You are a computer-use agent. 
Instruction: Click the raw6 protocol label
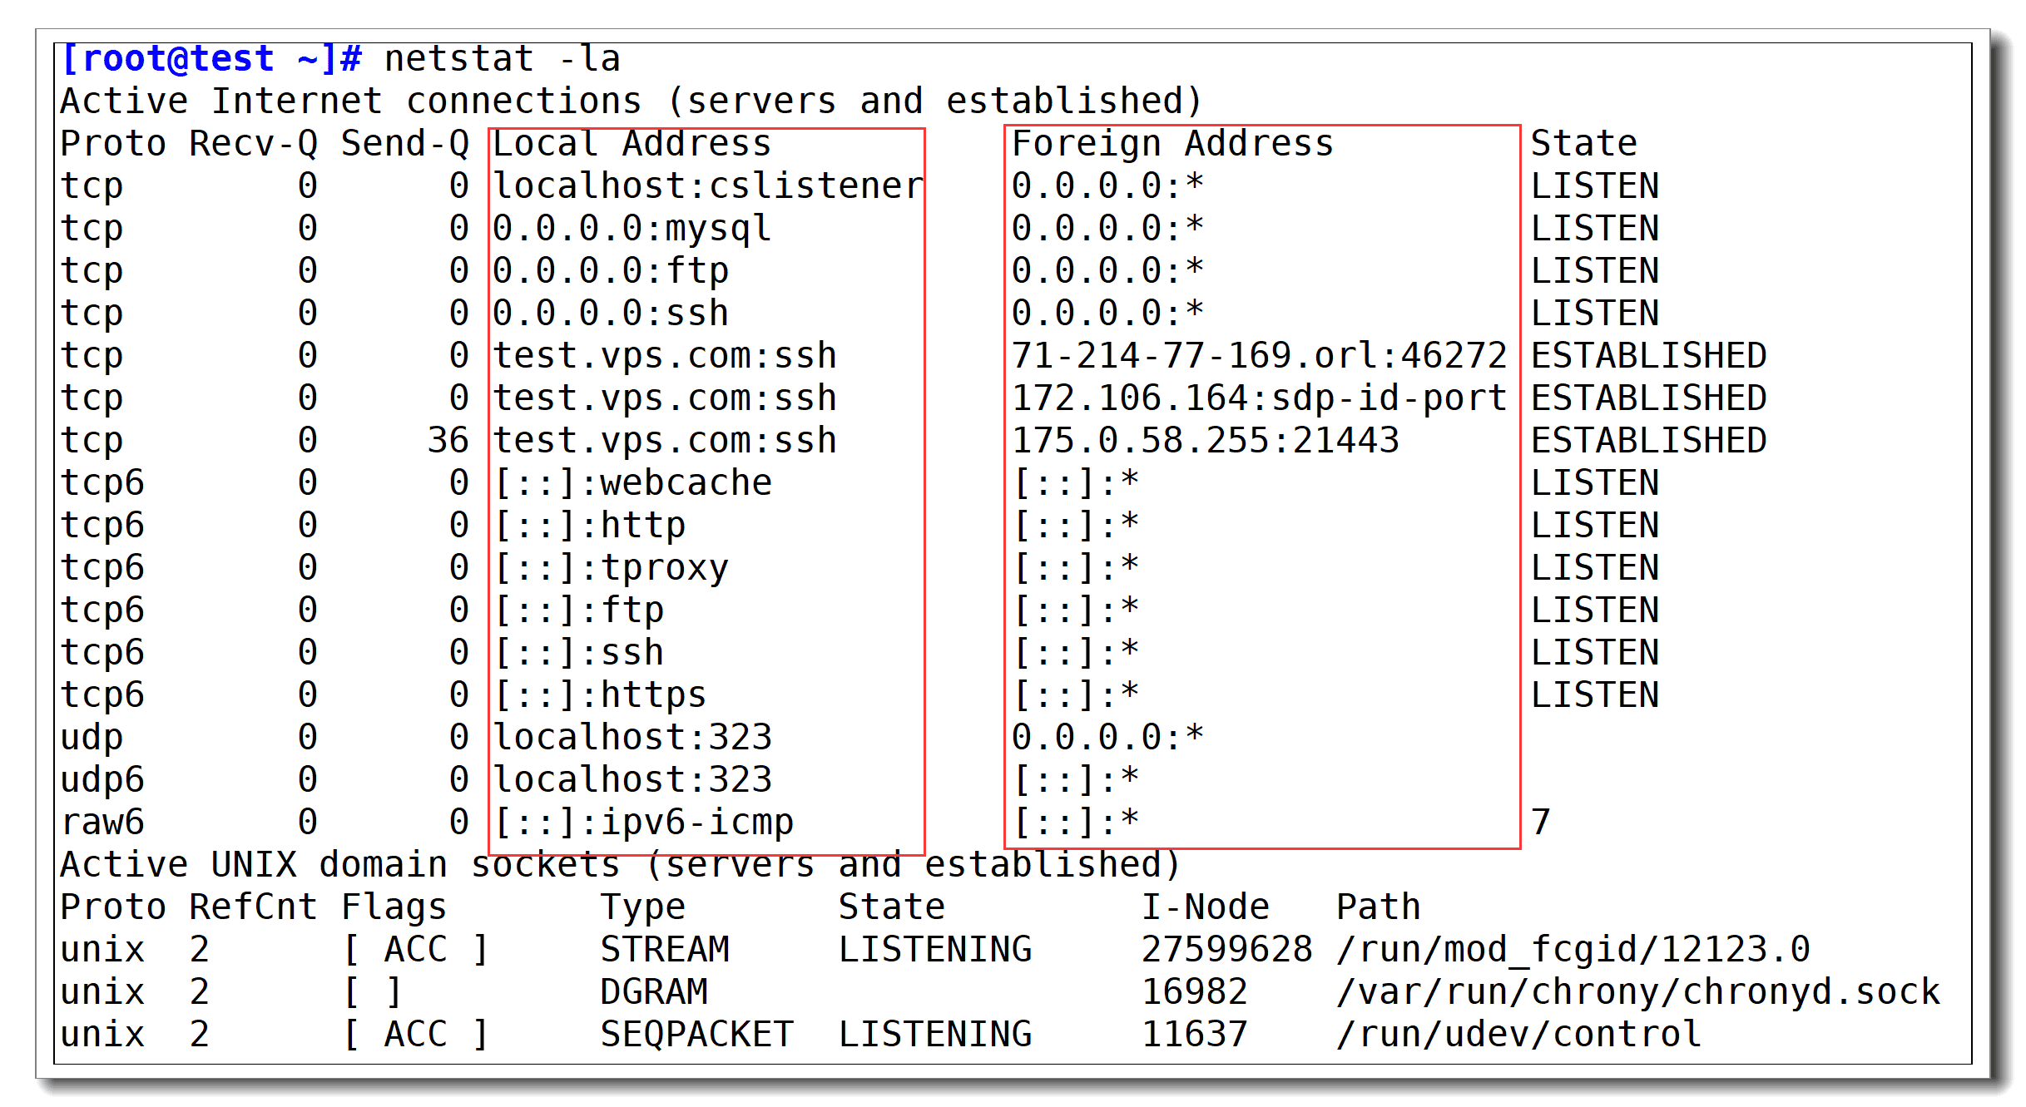[x=102, y=823]
